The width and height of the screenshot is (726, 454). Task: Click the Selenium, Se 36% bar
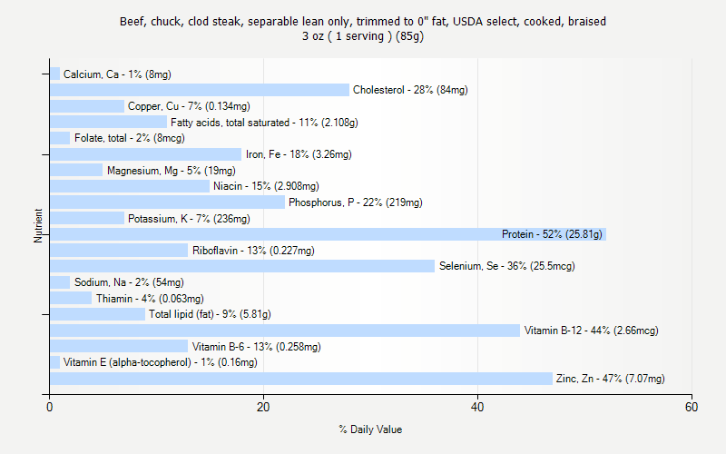pyautogui.click(x=242, y=266)
